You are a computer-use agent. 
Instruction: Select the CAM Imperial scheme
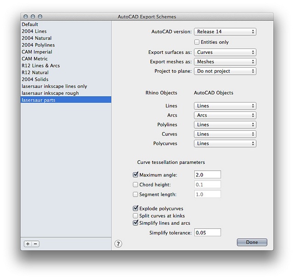66,52
